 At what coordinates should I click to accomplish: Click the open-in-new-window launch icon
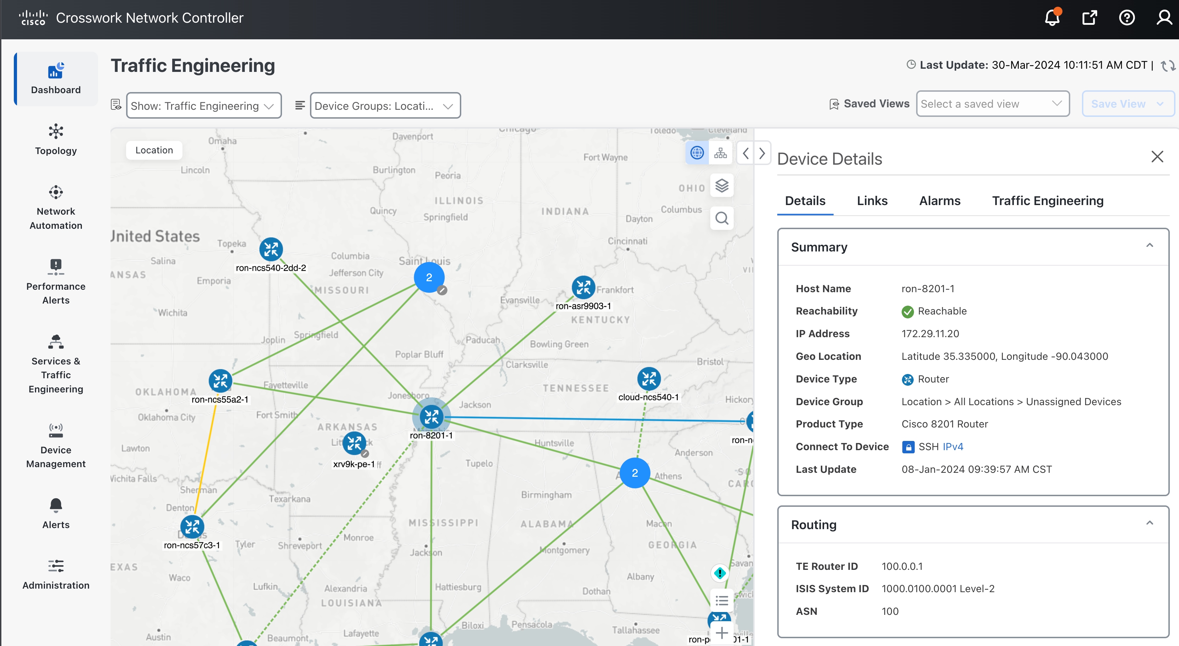pos(1090,18)
